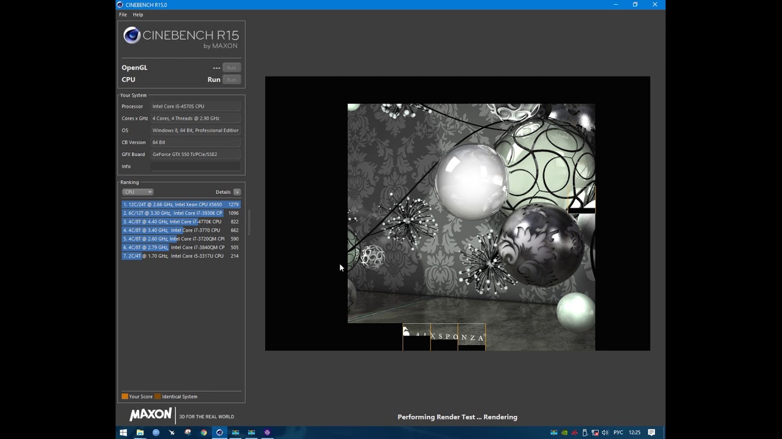Select the Core i5-3317U ranking entry

(181, 256)
